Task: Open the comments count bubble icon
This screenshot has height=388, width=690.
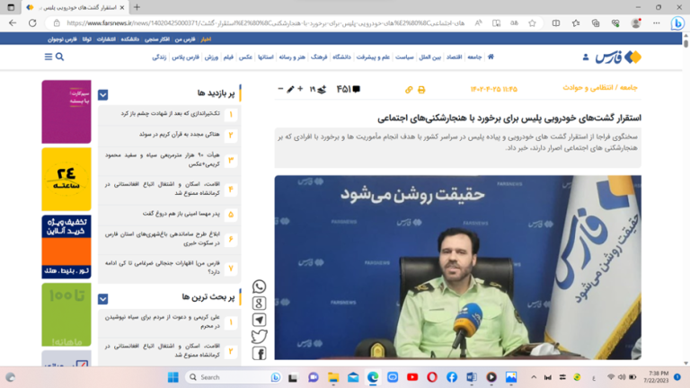Action: (x=356, y=89)
